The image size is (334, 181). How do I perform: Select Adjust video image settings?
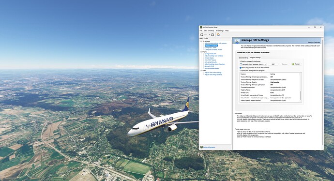(213, 75)
